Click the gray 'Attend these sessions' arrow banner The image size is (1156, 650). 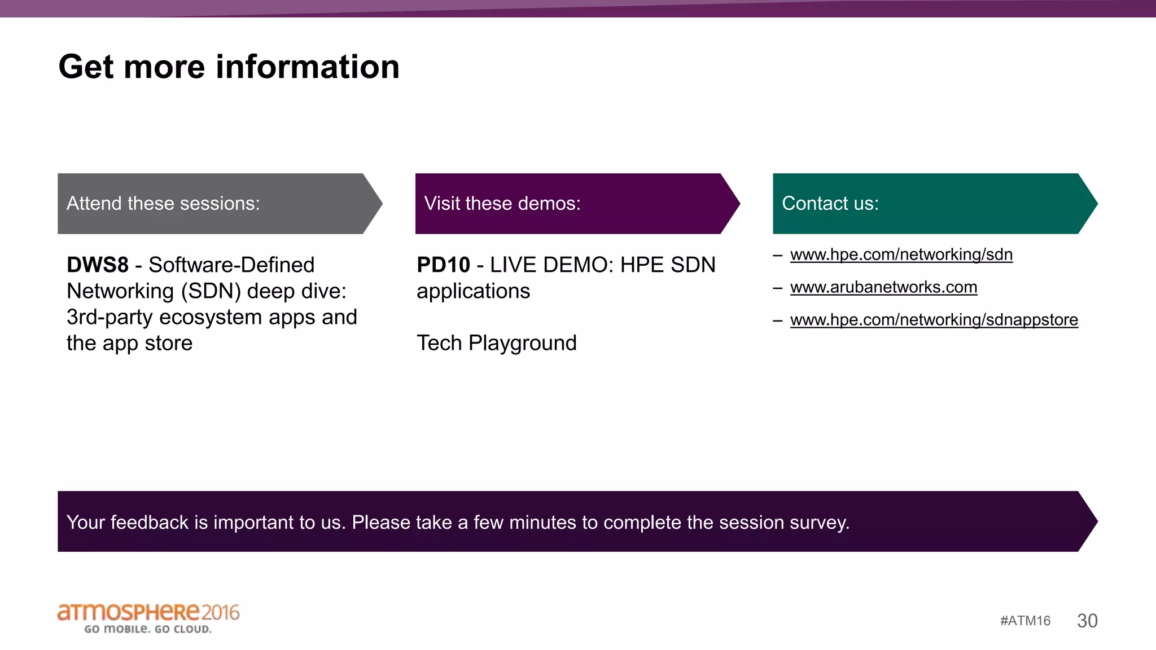tap(214, 204)
